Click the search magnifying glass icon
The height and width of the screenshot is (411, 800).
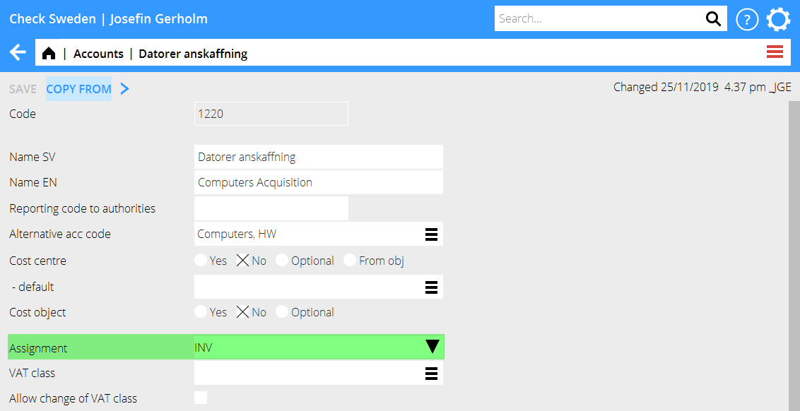coord(714,19)
